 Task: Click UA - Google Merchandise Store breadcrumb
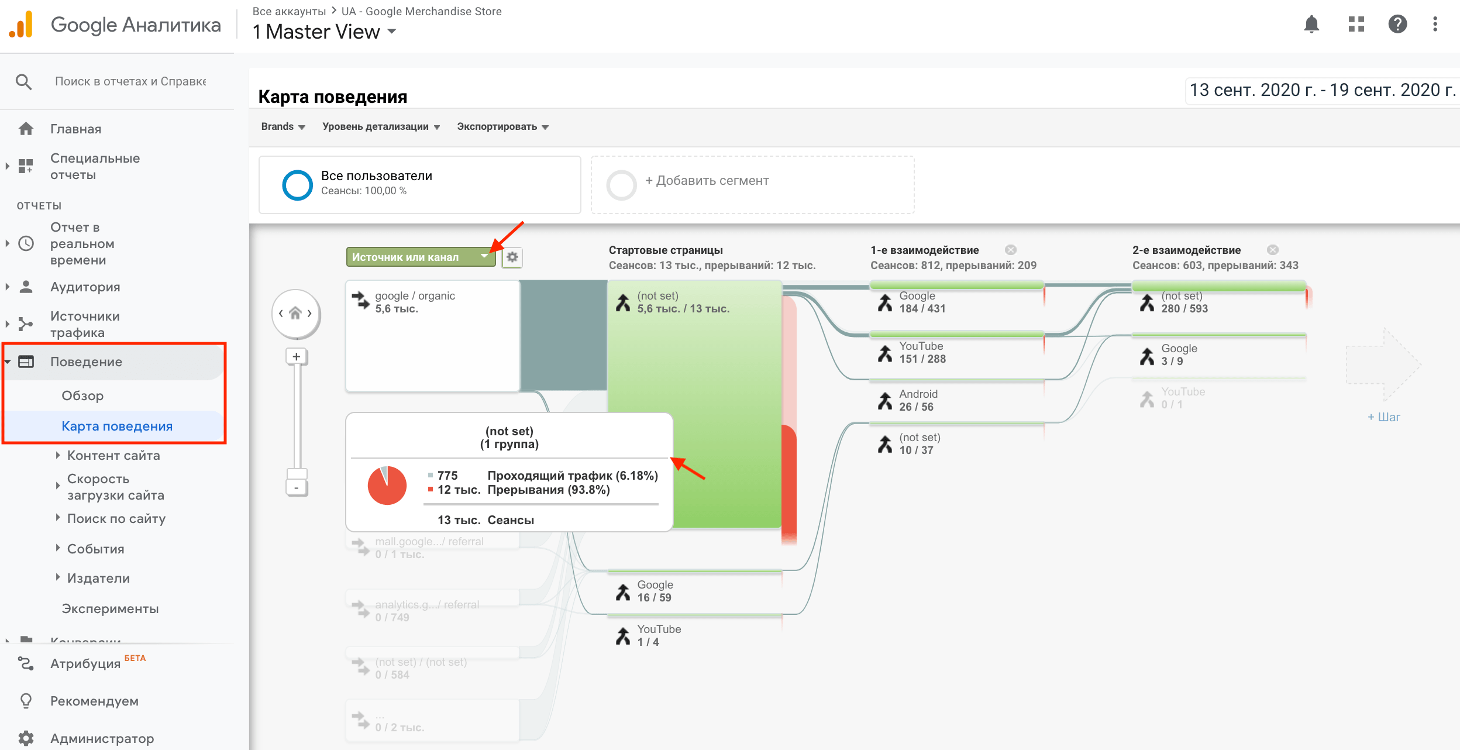pos(421,11)
